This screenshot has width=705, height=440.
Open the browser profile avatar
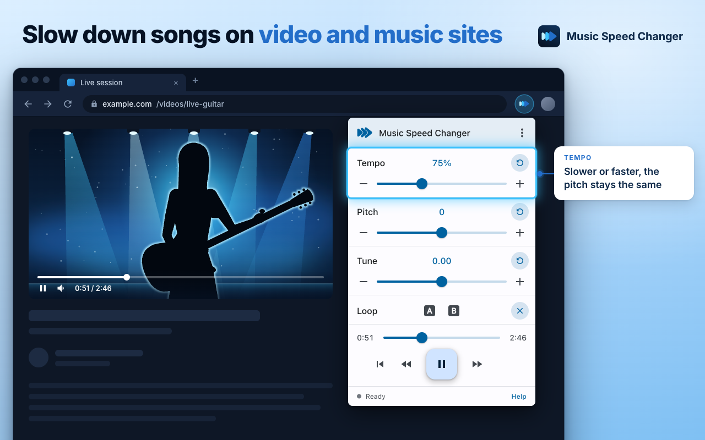[x=548, y=104]
